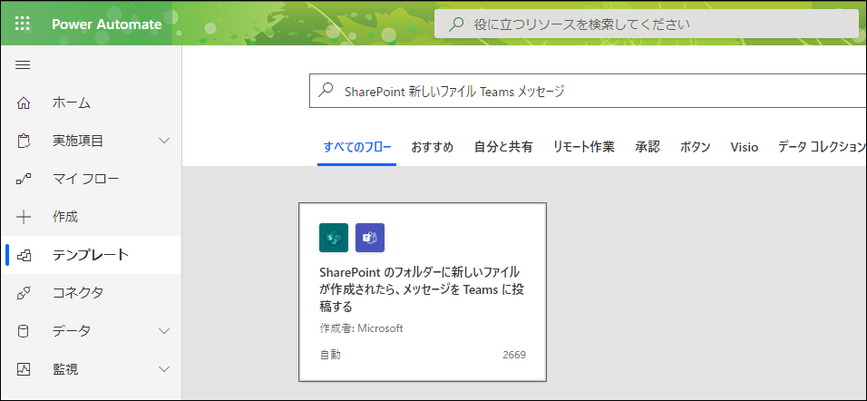867x401 pixels.
Task: Open the SharePoint to Teams template title
Action: (x=422, y=289)
